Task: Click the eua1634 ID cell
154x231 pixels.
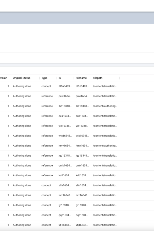Action: [64, 116]
